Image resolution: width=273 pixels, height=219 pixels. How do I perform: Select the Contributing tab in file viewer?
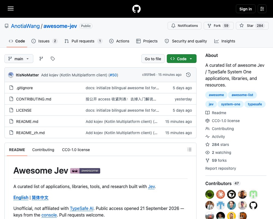pyautogui.click(x=43, y=150)
